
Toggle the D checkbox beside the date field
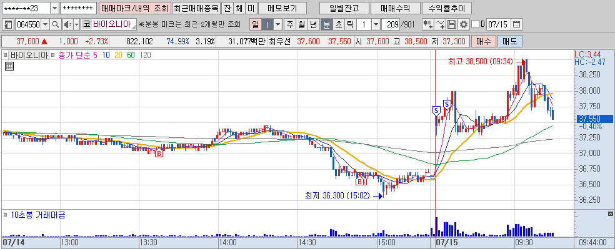(476, 24)
